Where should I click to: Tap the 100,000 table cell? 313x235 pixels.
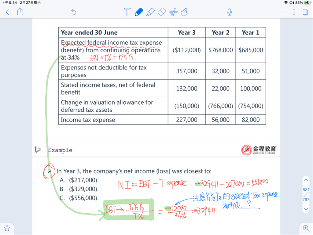coord(251,88)
